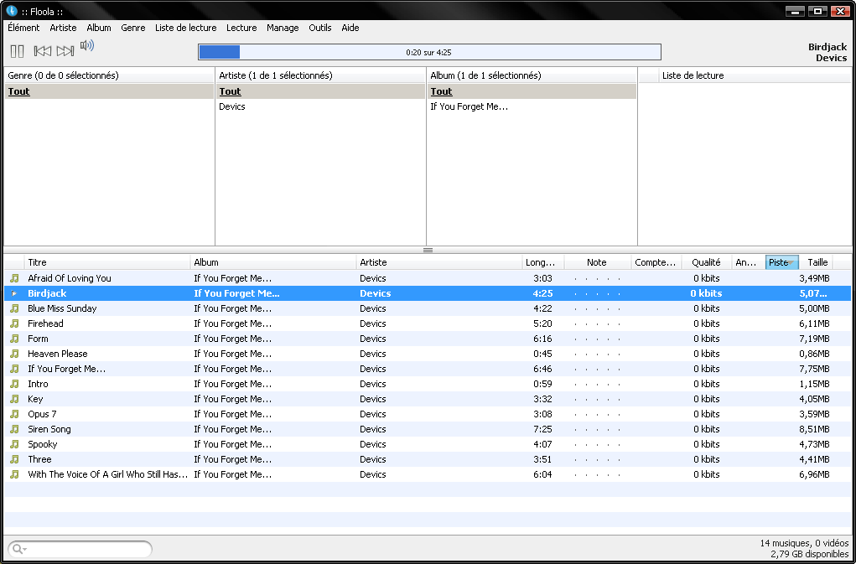856x564 pixels.
Task: Click the 7:25 duration of Siren Song
Action: click(x=542, y=429)
